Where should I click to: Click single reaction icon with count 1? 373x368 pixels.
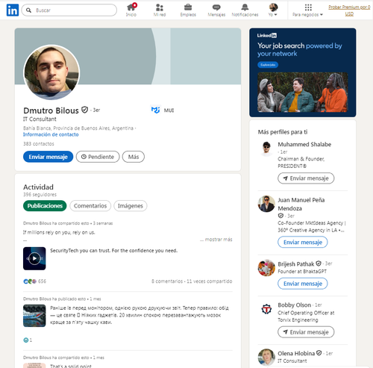(26, 340)
